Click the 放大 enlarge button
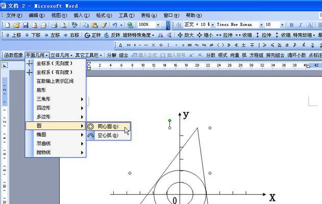The image size is (322, 204). click(186, 35)
